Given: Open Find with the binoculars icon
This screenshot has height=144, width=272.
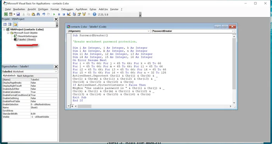Looking at the screenshot, I should tap(38, 14).
